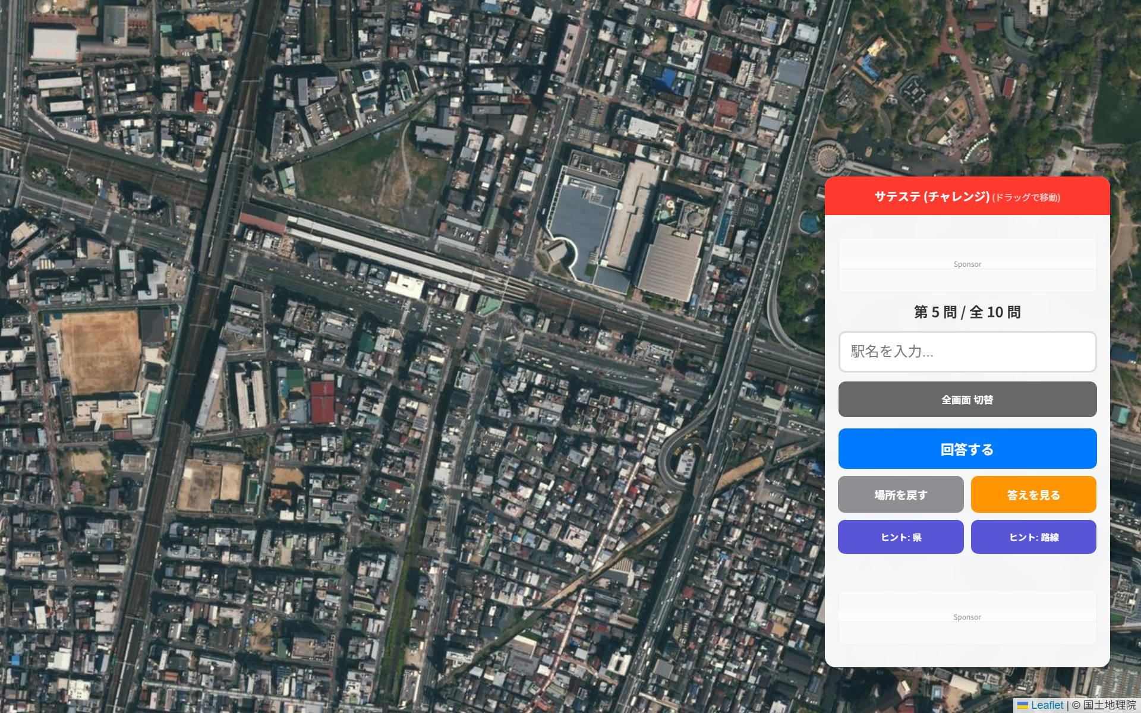This screenshot has width=1141, height=713.
Task: Click the sandy school ground on the map
Action: click(100, 352)
